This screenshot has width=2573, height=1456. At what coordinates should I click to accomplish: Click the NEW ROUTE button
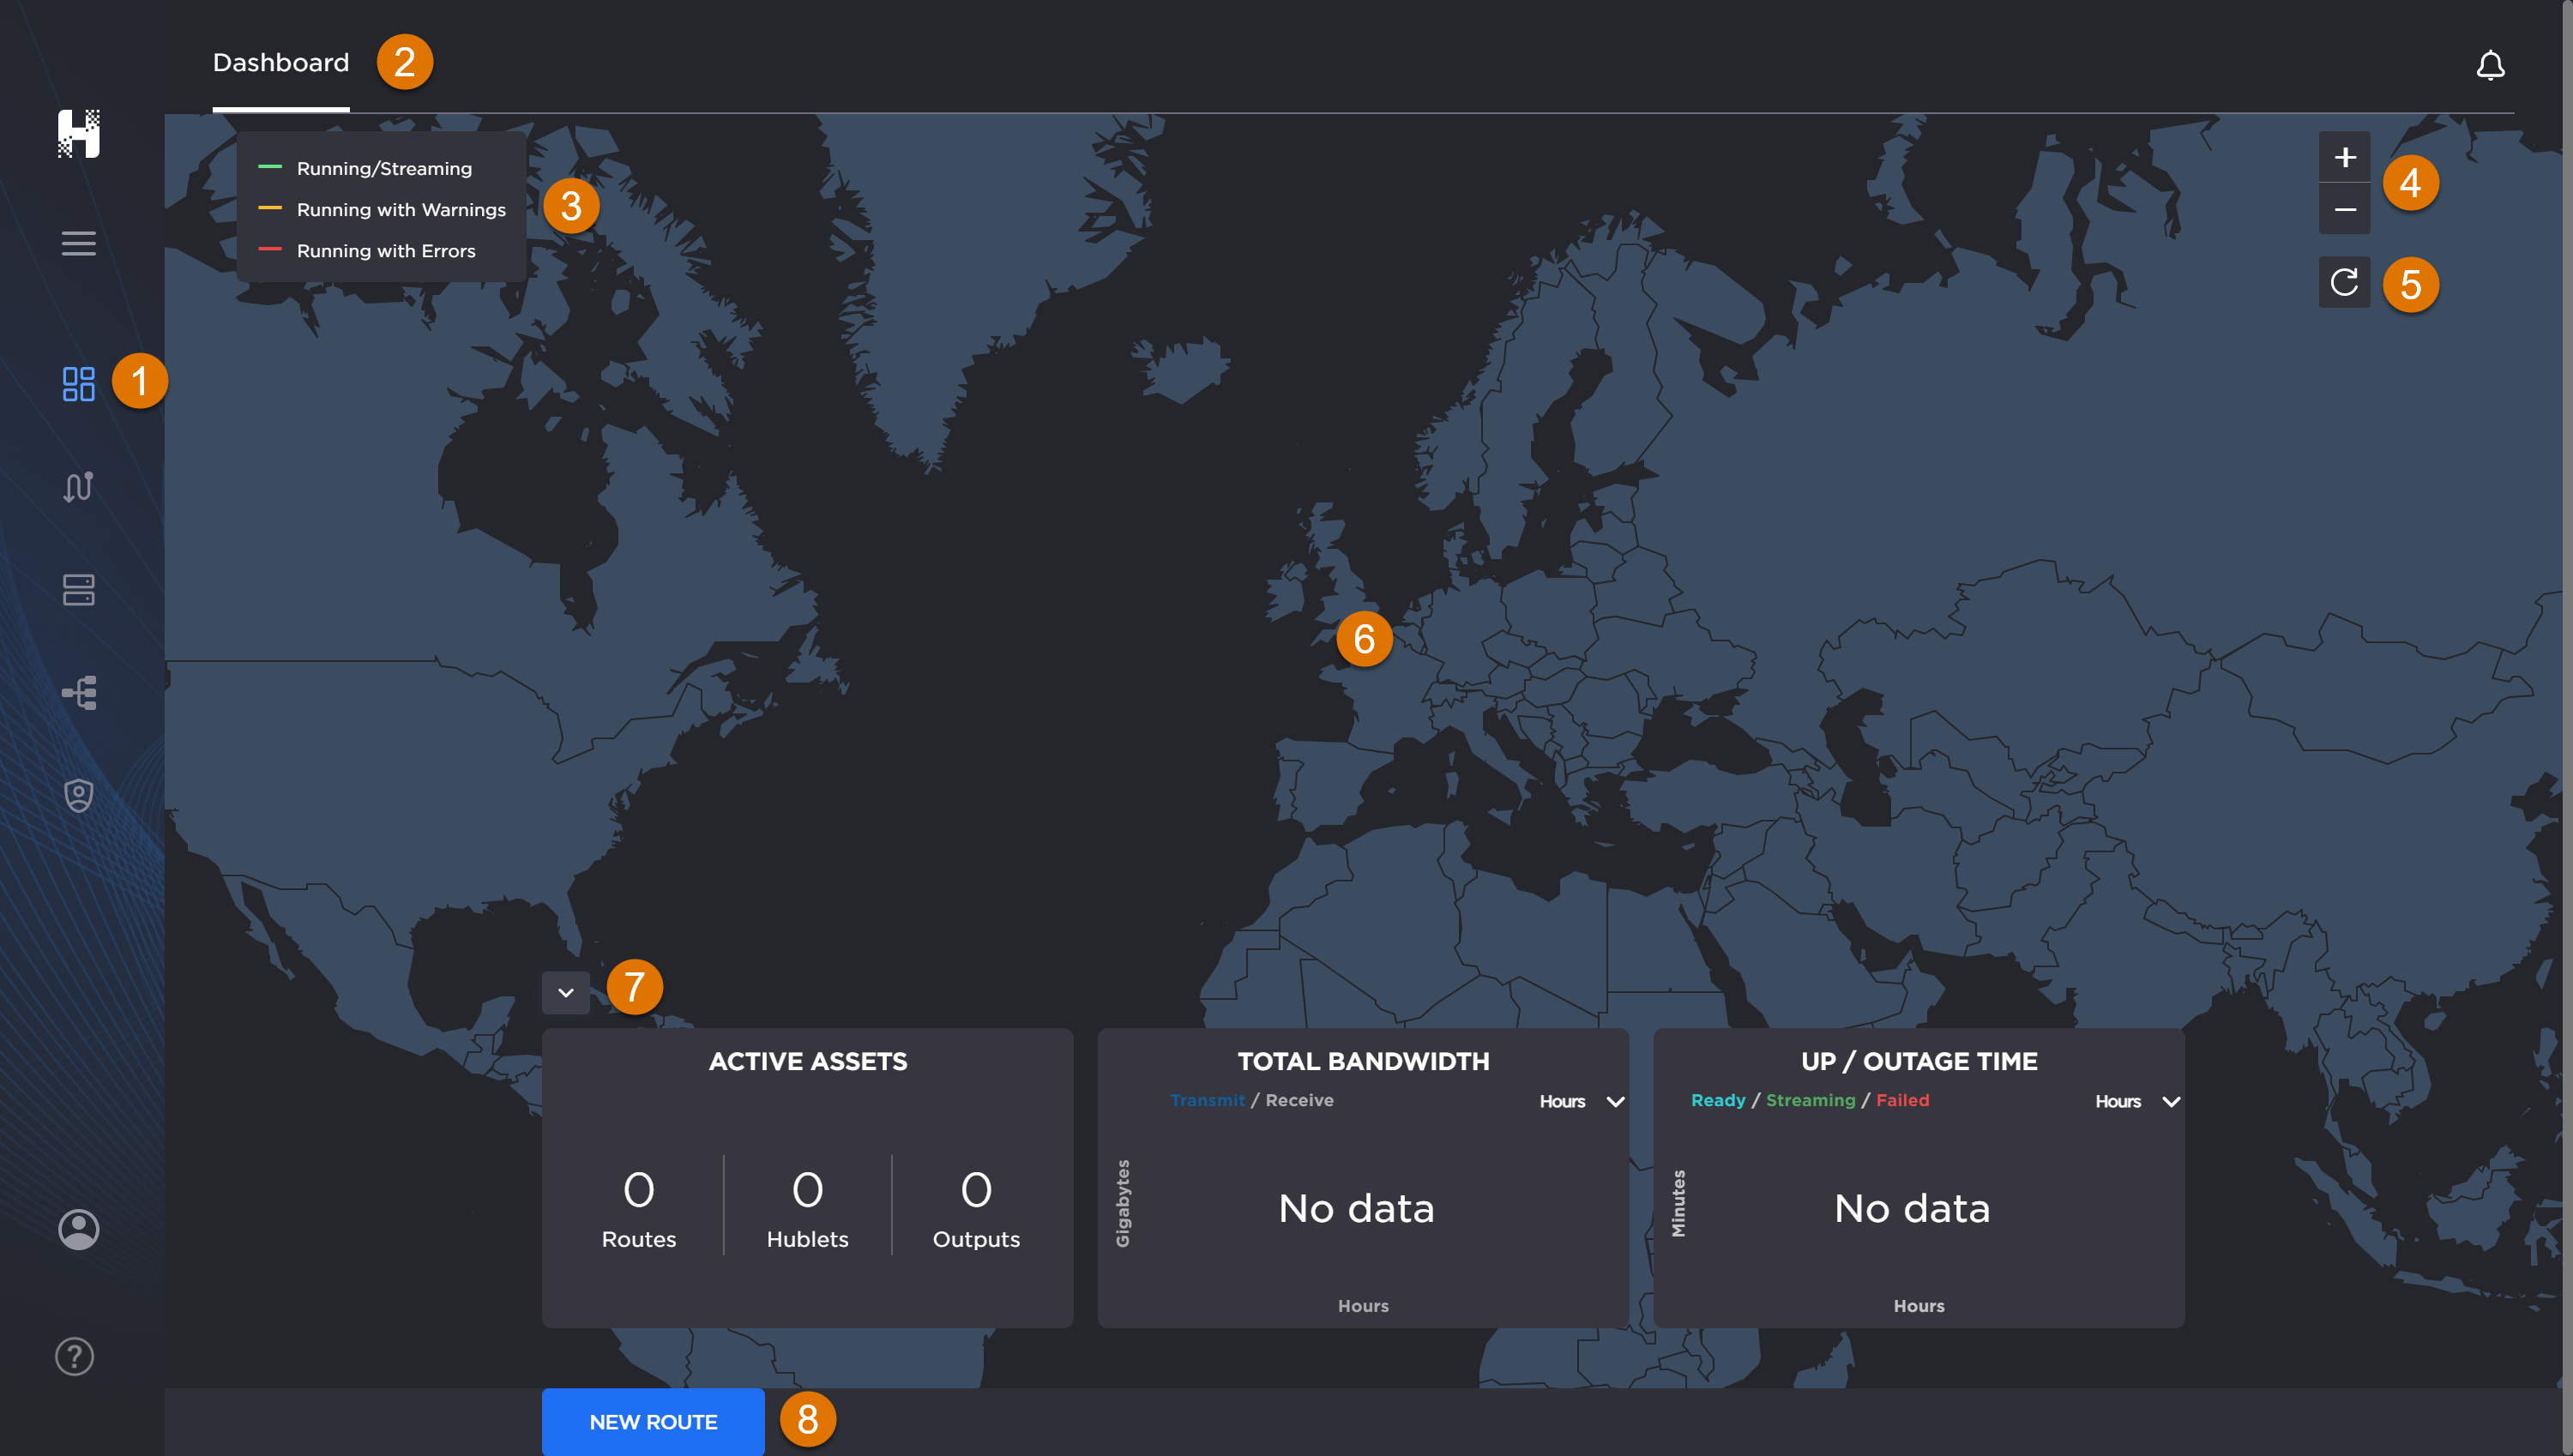(653, 1421)
